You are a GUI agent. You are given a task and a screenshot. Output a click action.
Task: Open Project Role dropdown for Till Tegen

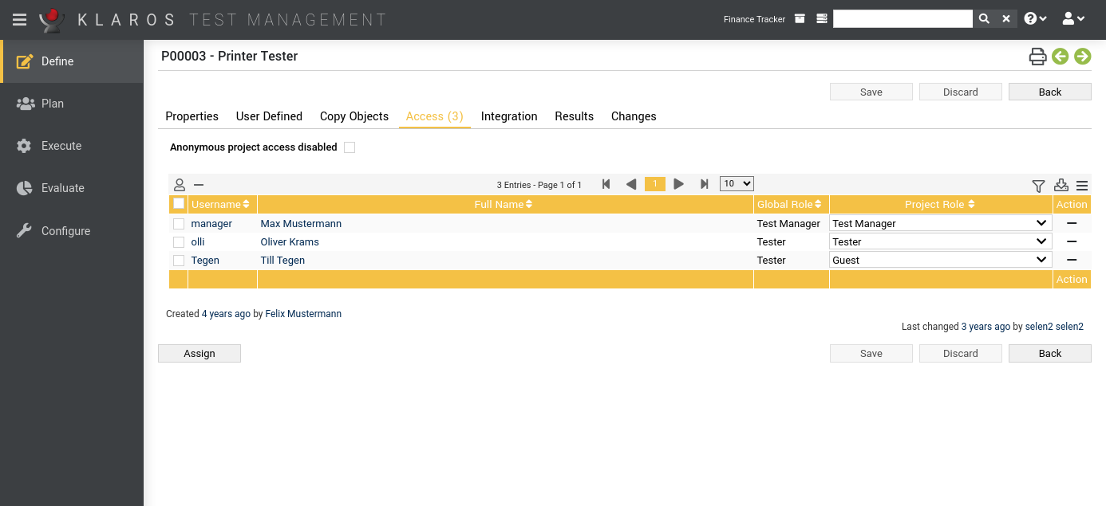pos(940,261)
